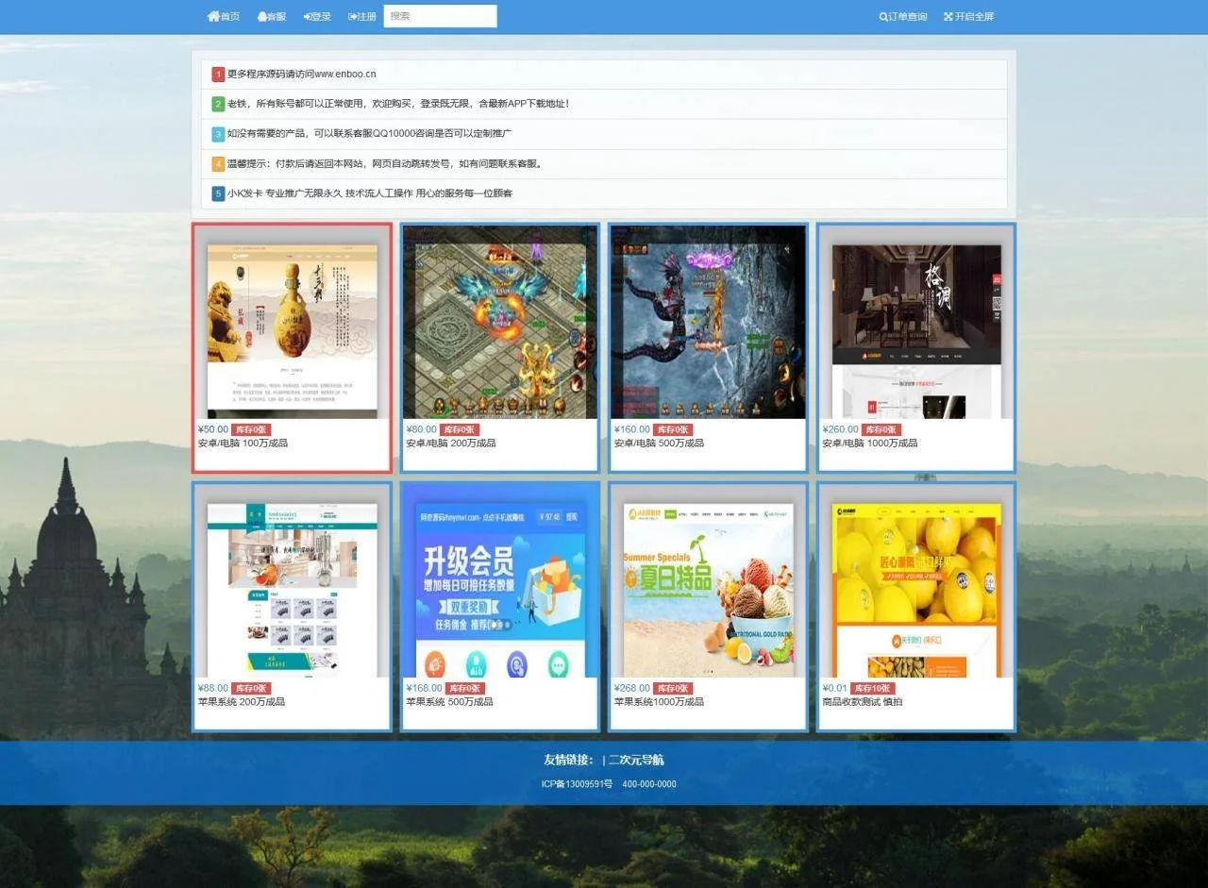Image resolution: width=1208 pixels, height=888 pixels.
Task: Click the red number 1 notice badge
Action: tap(219, 75)
